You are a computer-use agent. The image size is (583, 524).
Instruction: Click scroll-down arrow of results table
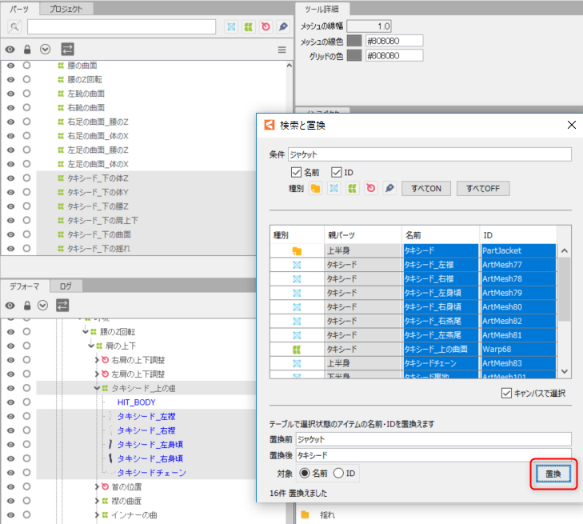pos(564,371)
